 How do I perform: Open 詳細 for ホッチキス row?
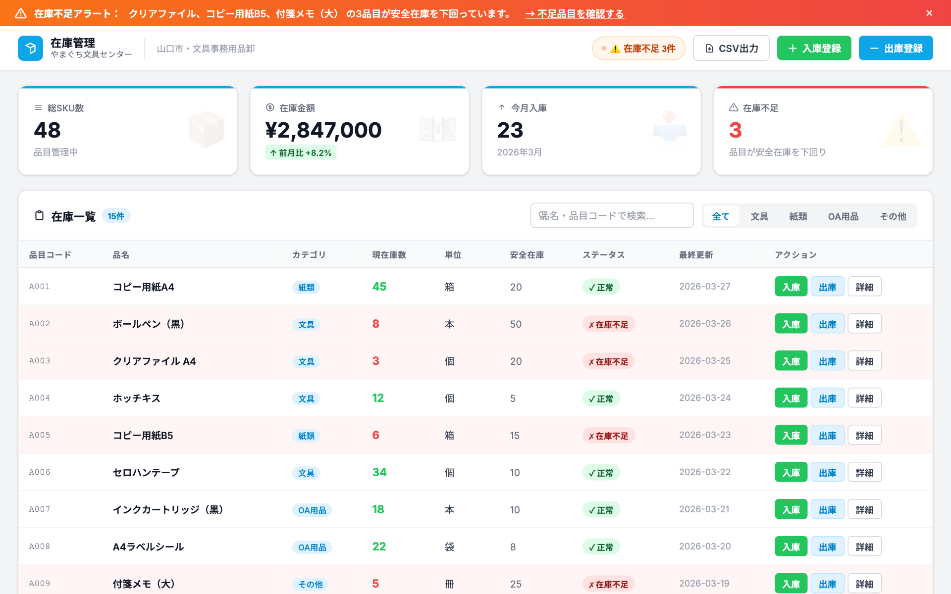(x=864, y=398)
